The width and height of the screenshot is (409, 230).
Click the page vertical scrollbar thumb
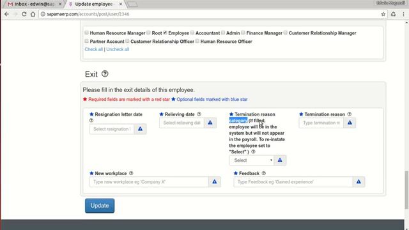[x=406, y=190]
